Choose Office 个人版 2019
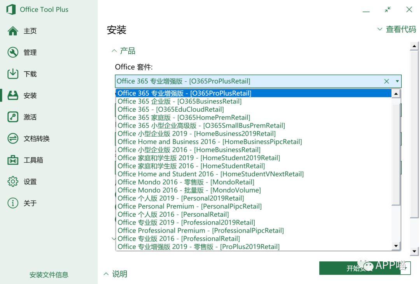The image size is (420, 284). 254,198
